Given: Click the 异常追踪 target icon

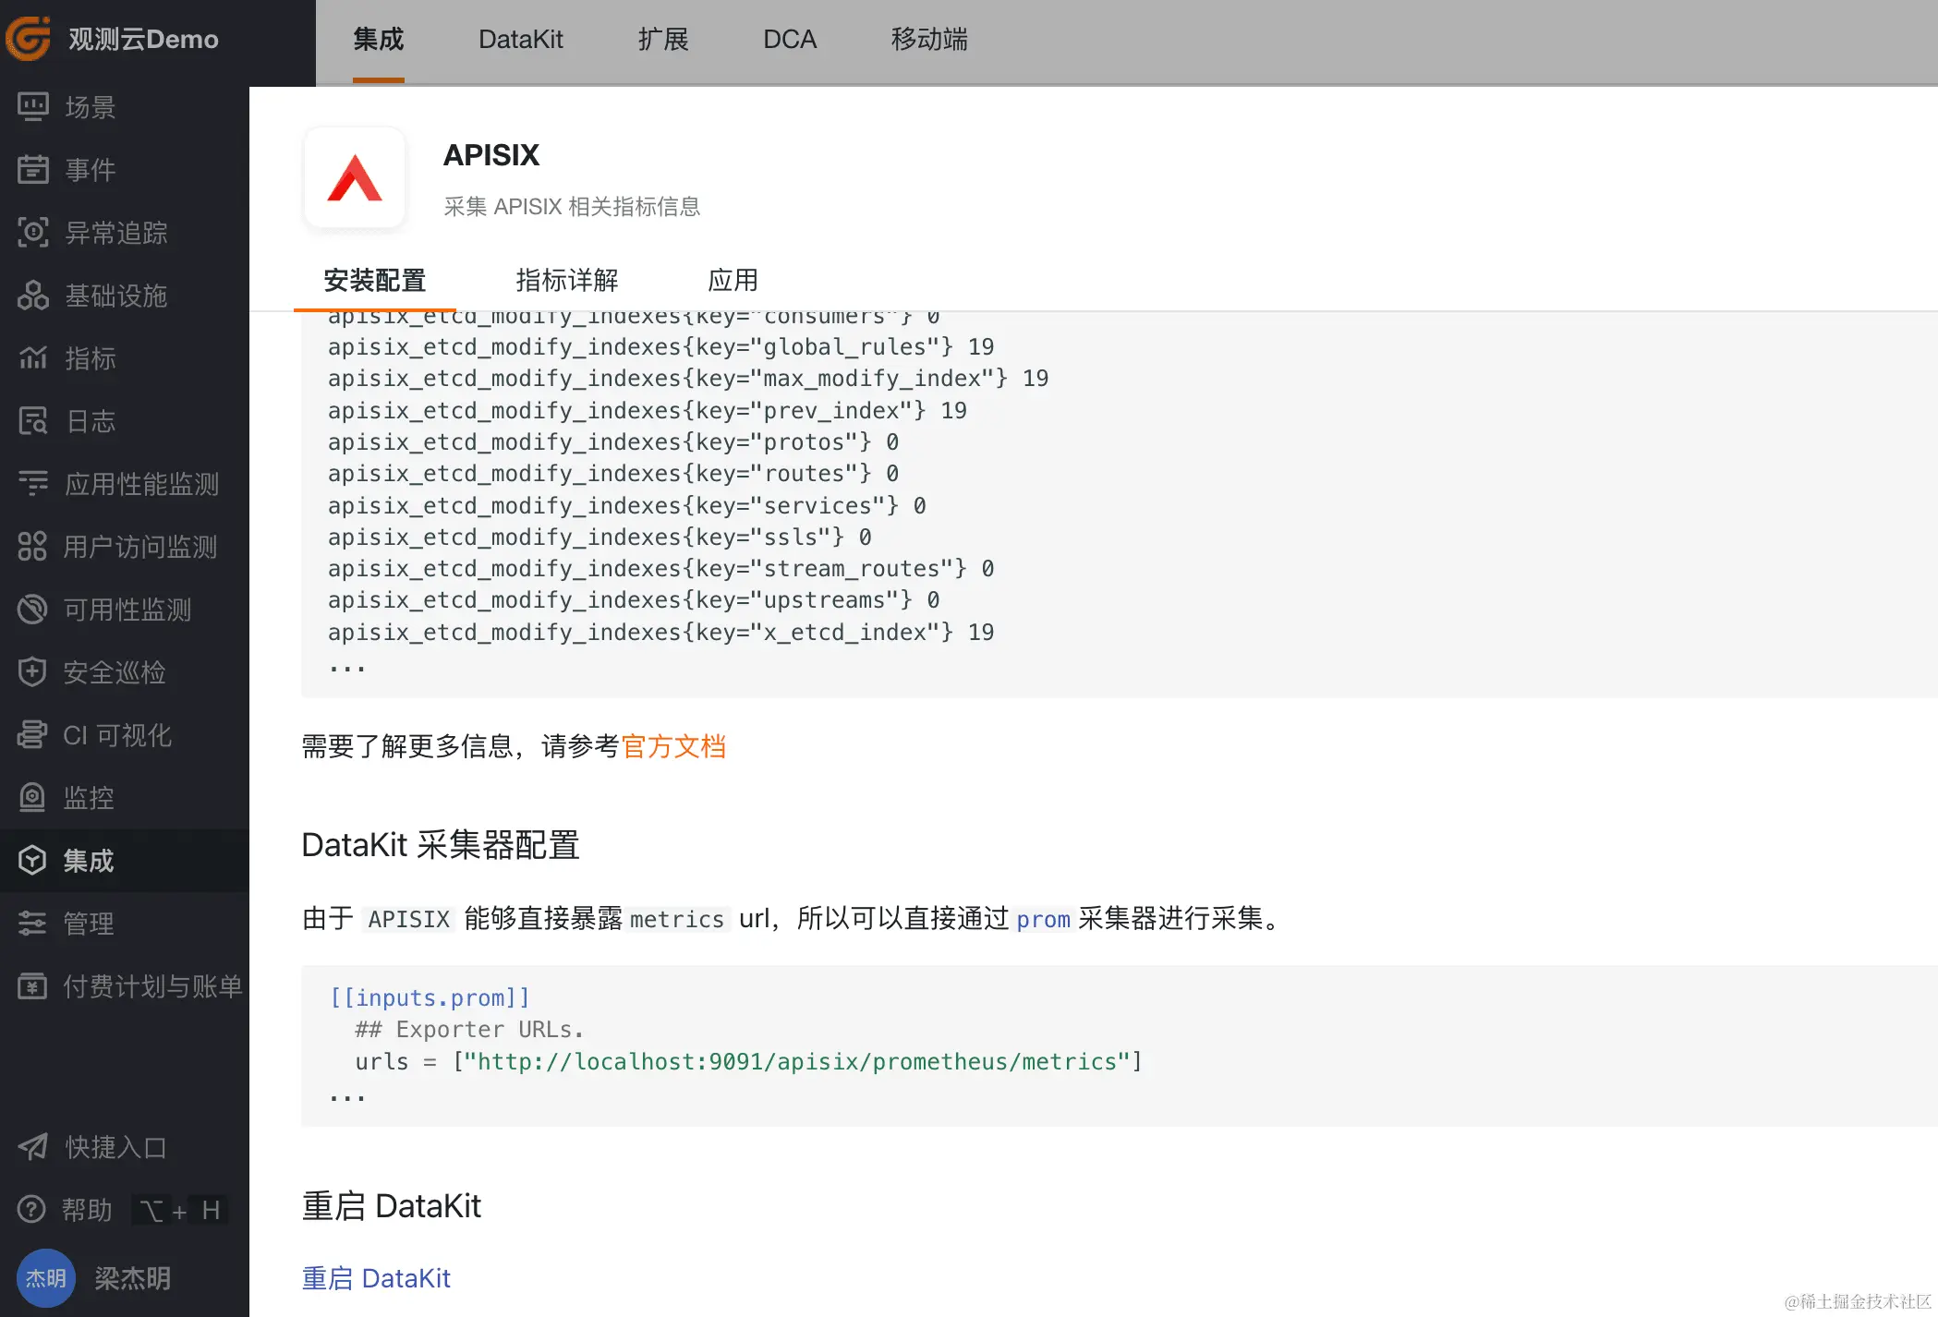Looking at the screenshot, I should pyautogui.click(x=33, y=233).
